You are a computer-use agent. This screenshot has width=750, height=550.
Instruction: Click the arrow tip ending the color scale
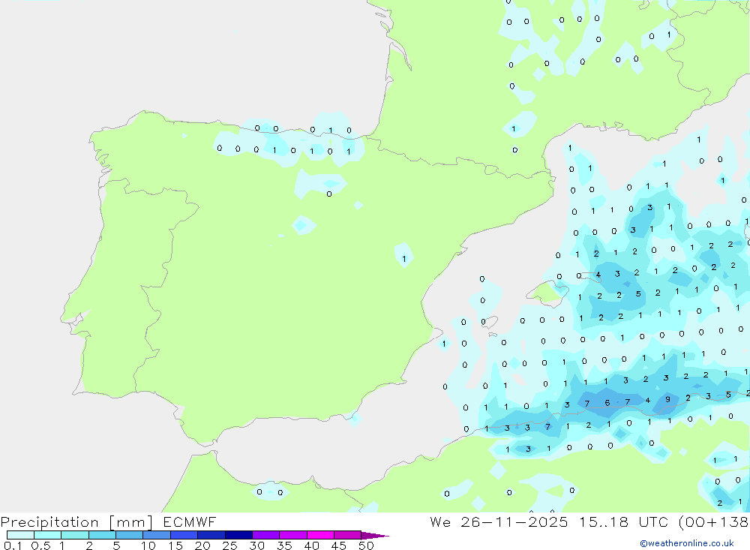375,536
